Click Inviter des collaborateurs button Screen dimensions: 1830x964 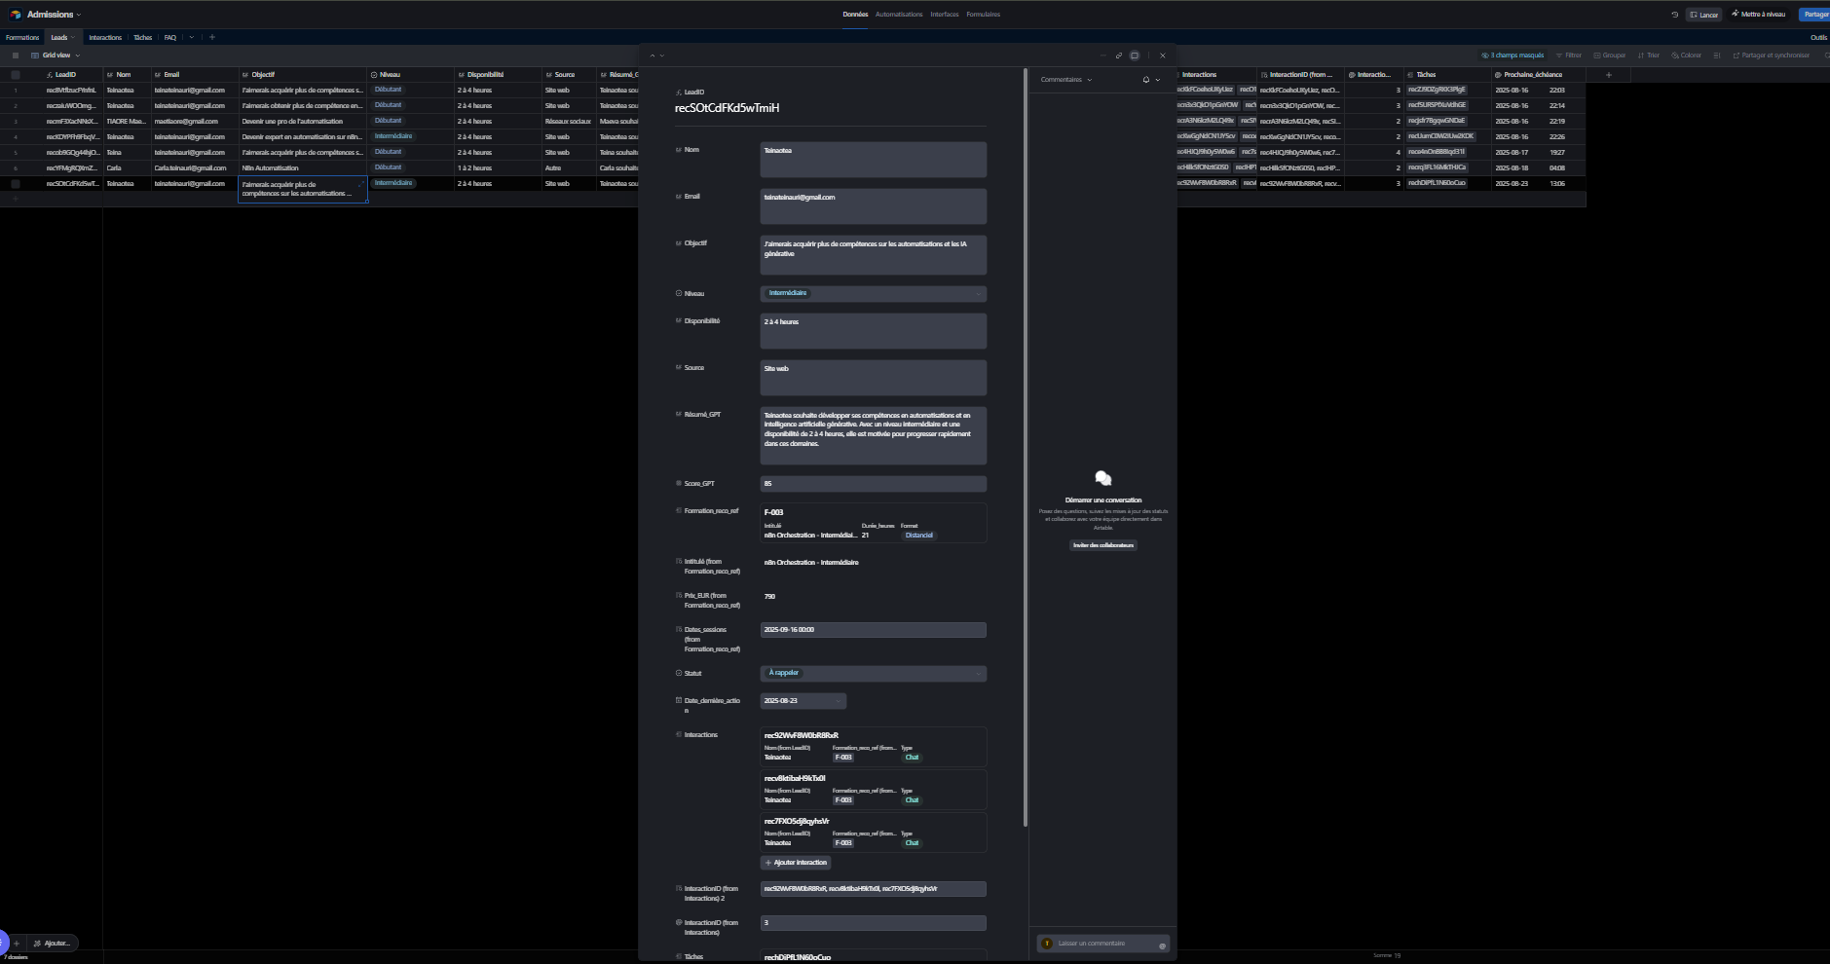tap(1103, 545)
